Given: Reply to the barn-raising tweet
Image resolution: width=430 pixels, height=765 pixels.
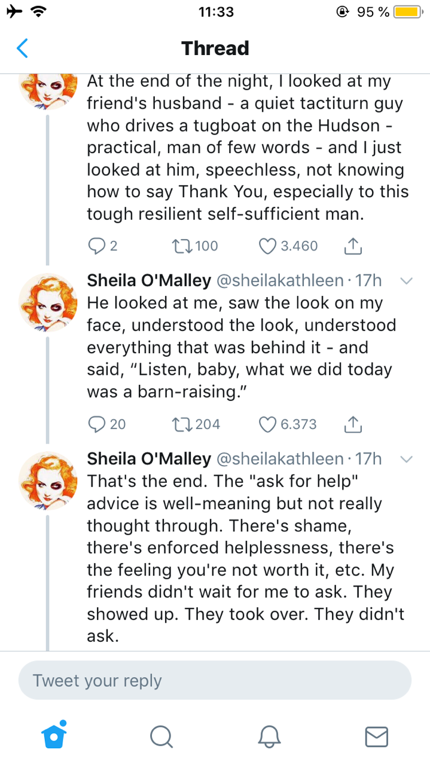Looking at the screenshot, I should click(x=96, y=424).
